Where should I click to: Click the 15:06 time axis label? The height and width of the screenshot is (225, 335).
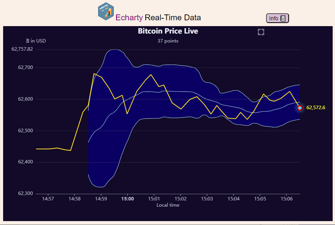pyautogui.click(x=286, y=199)
